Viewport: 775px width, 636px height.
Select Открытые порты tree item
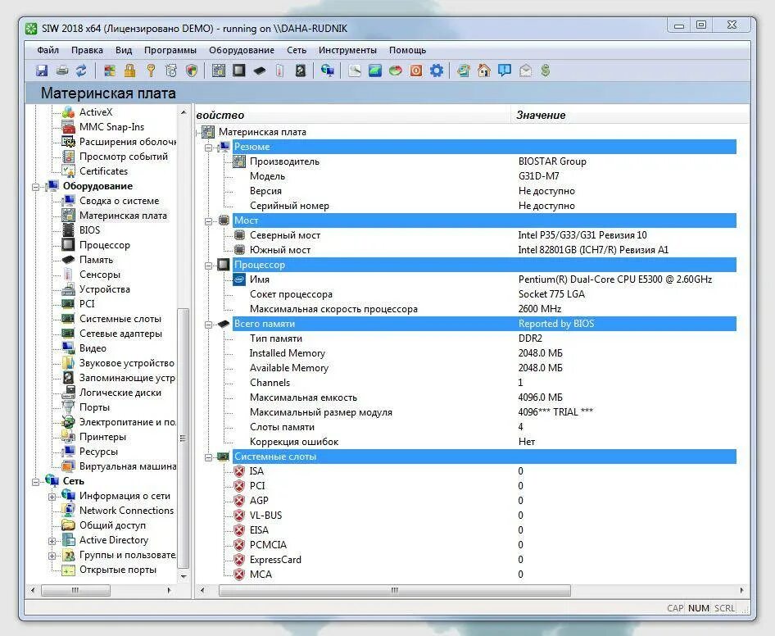coord(118,570)
